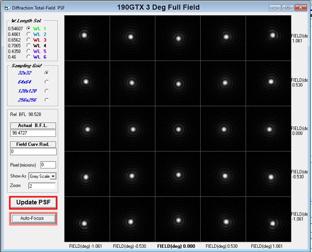Choose the WL 3 wavelength option

point(28,39)
